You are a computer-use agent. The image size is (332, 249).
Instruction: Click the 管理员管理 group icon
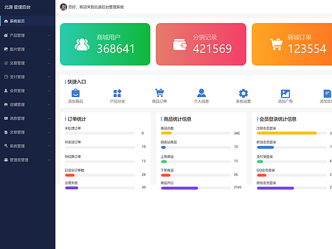coord(6,160)
